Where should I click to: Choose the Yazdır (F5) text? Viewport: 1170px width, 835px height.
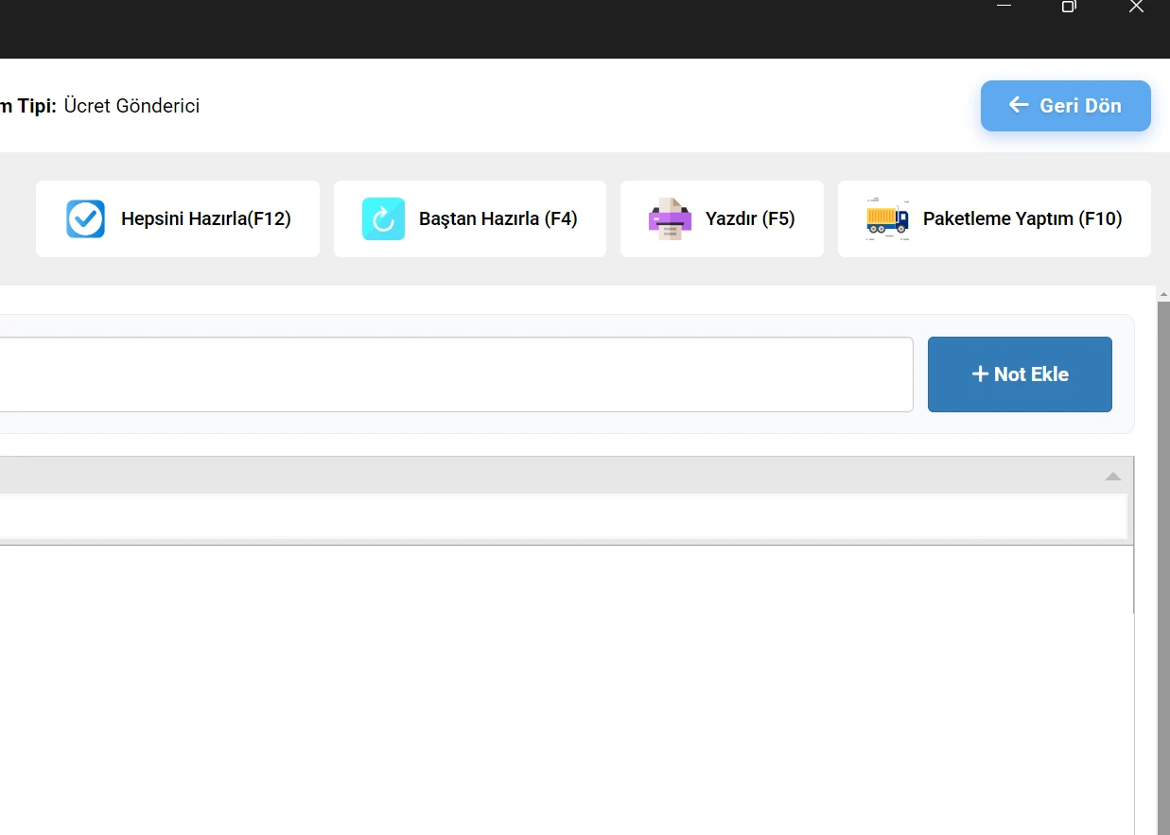749,218
